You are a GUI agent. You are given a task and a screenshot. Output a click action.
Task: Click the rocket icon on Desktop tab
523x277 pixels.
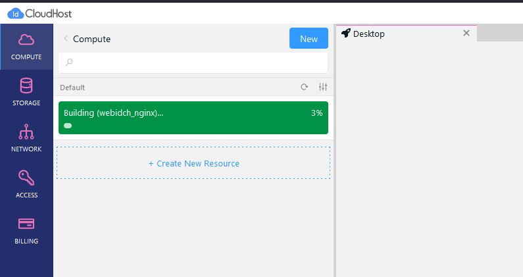click(346, 33)
